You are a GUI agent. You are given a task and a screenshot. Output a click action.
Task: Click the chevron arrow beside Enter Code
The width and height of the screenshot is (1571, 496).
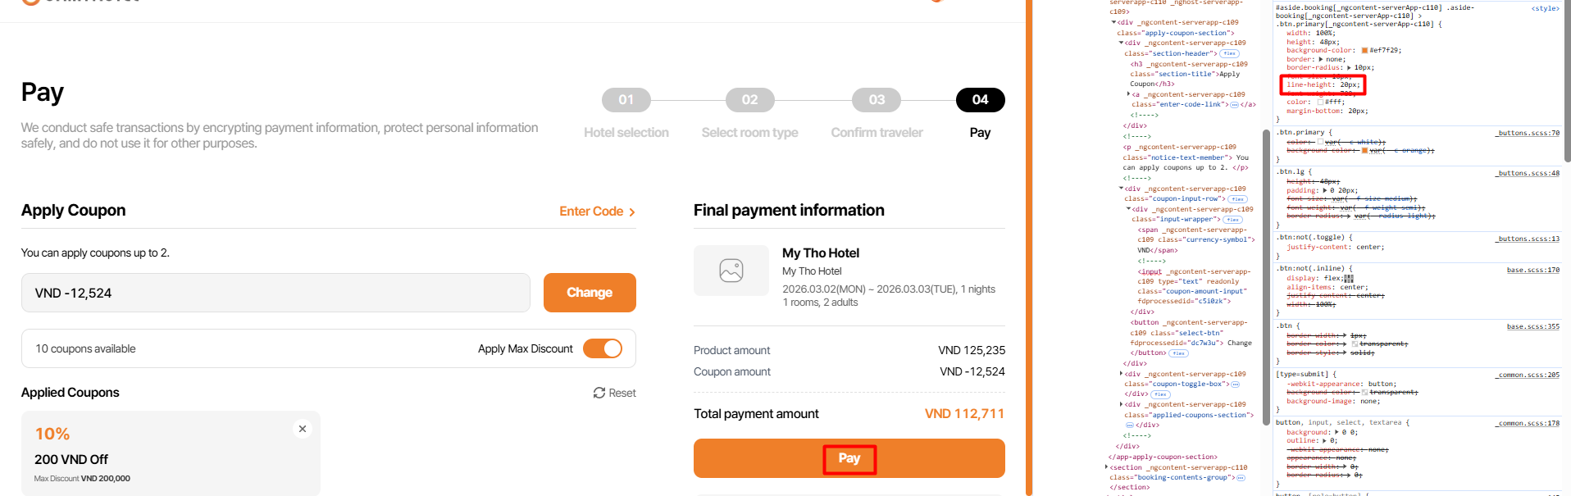[632, 212]
